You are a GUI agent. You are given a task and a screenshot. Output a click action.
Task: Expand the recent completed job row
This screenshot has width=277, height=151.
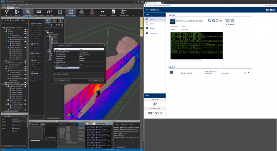(249, 73)
